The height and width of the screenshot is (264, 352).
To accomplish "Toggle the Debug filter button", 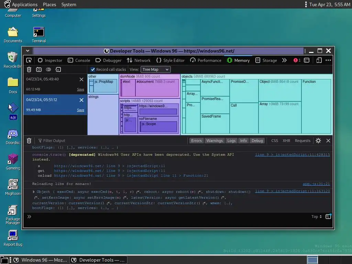I will (x=257, y=141).
